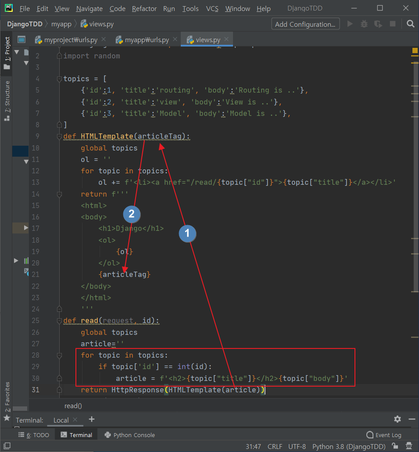Open the Code menu
This screenshot has width=419, height=452.
[117, 9]
